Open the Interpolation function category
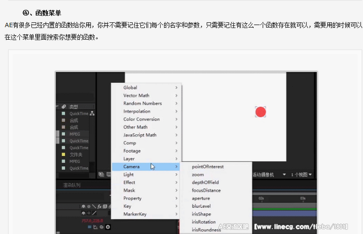The image size is (363, 234). [146, 111]
